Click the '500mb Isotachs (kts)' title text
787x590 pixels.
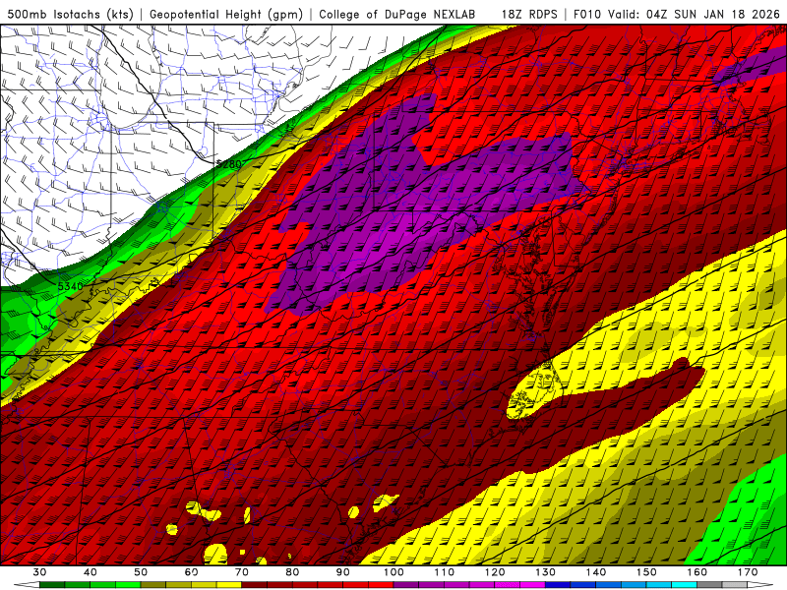pos(70,14)
